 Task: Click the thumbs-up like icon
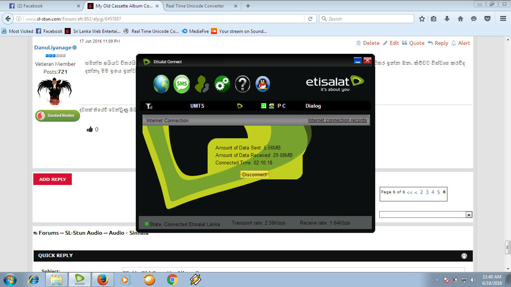(x=90, y=130)
